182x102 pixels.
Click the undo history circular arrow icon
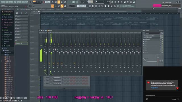coord(112,2)
